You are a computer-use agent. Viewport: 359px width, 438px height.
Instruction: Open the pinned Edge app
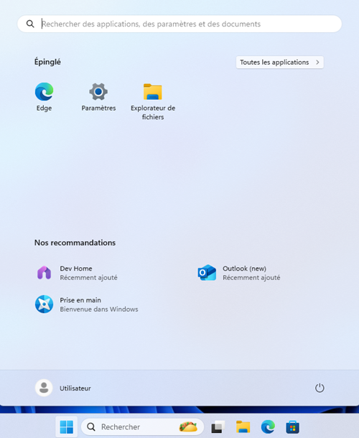pyautogui.click(x=44, y=97)
